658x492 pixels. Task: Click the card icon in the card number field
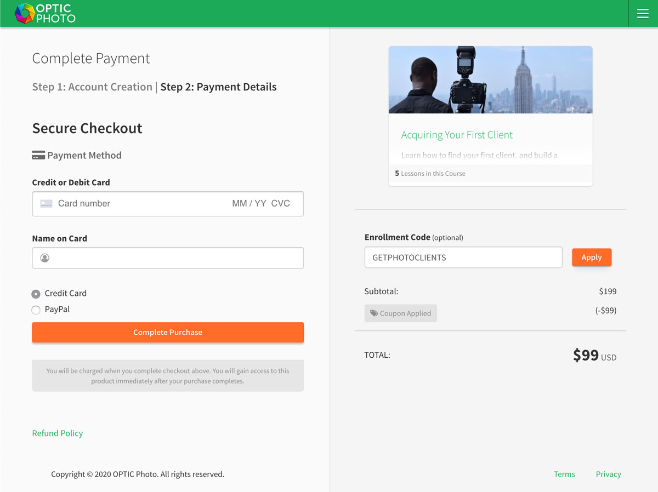[47, 204]
